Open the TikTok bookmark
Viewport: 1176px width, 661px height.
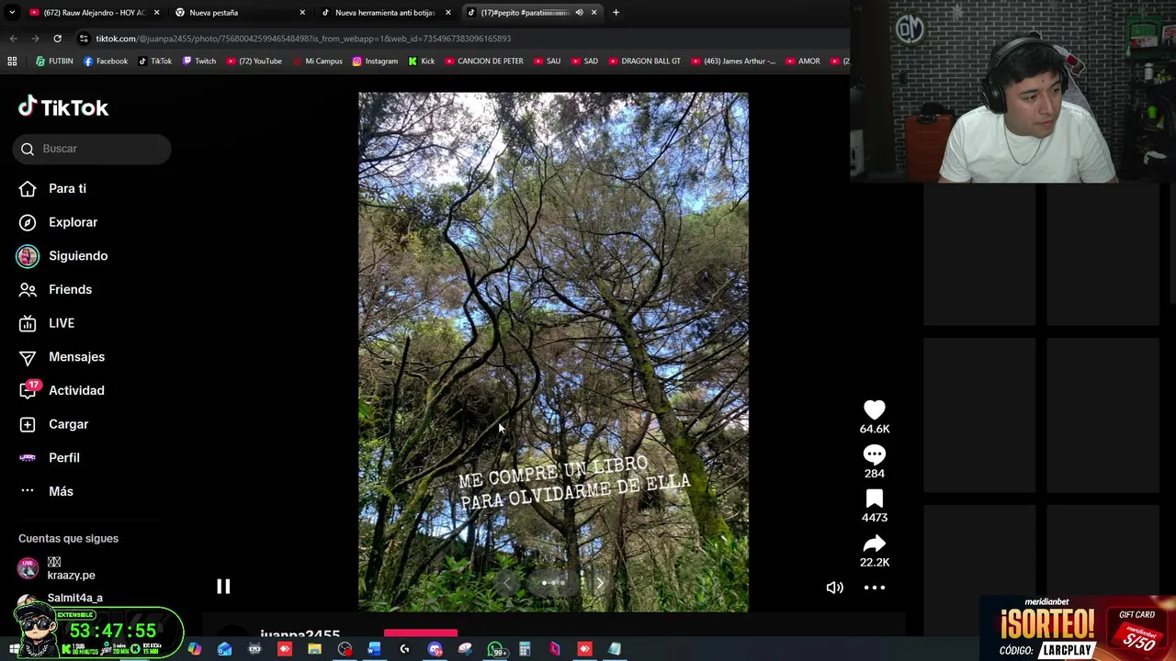(155, 62)
